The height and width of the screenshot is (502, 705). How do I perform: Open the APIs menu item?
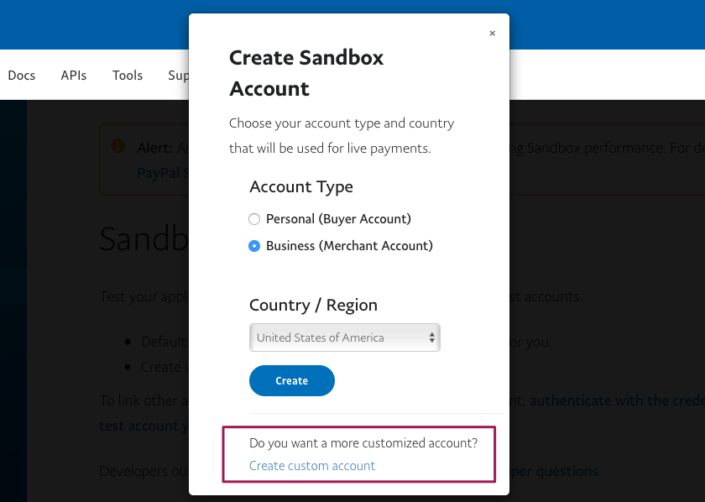tap(73, 75)
